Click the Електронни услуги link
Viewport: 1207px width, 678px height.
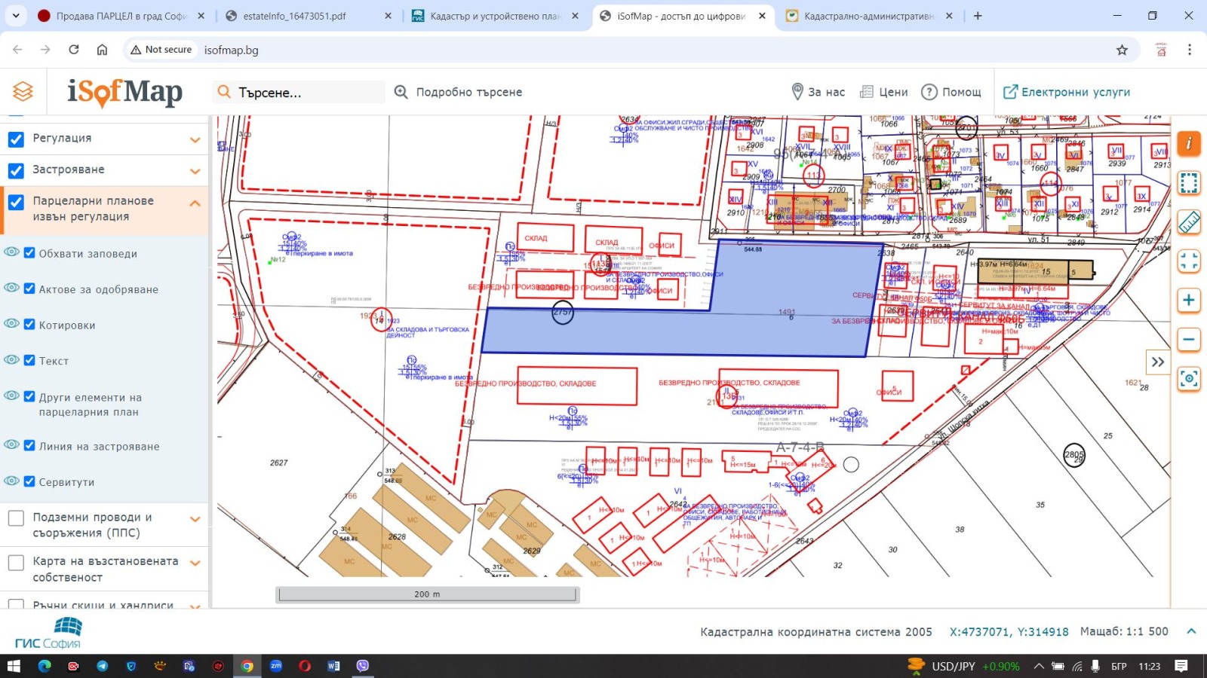[x=1067, y=92]
